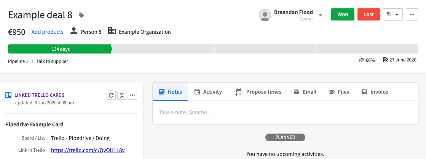Screen dimensions: 426x159
Task: Open the trello.com card link
Action: coord(88,150)
